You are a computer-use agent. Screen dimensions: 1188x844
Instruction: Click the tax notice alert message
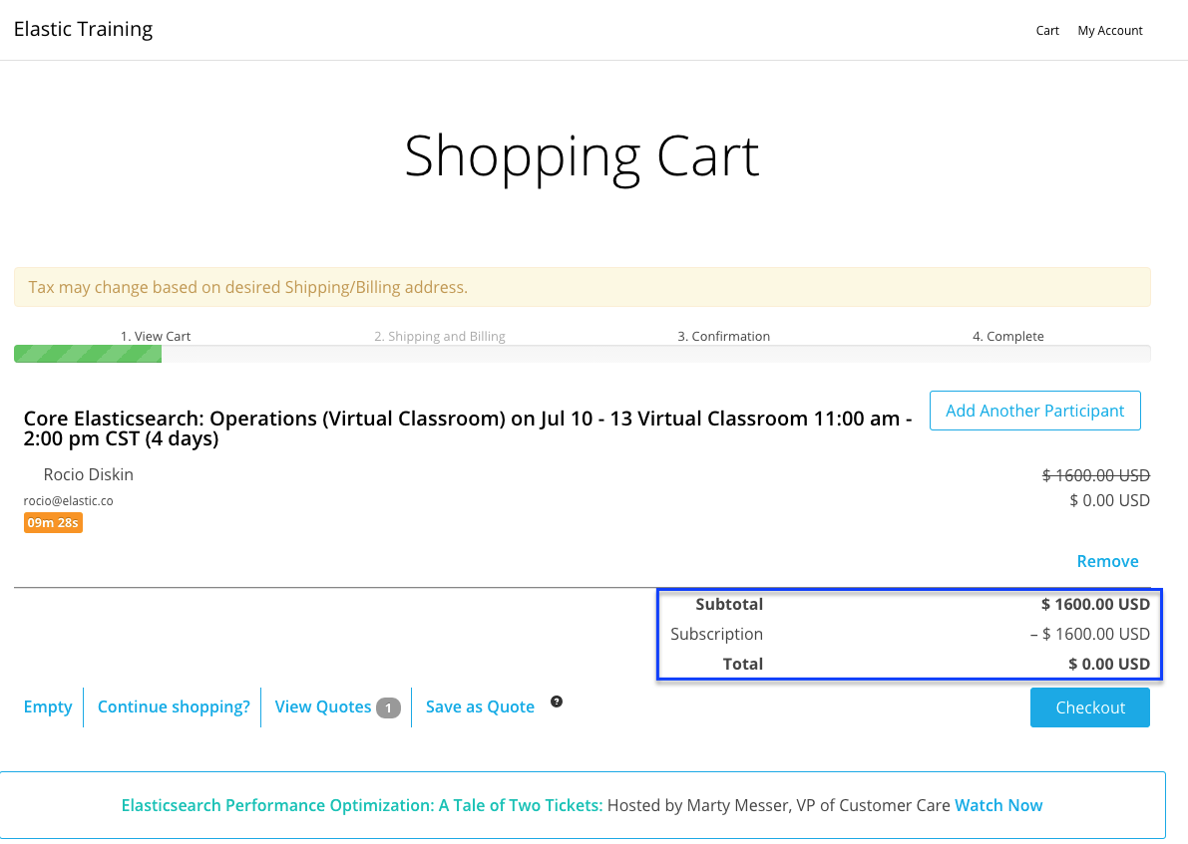(x=582, y=287)
